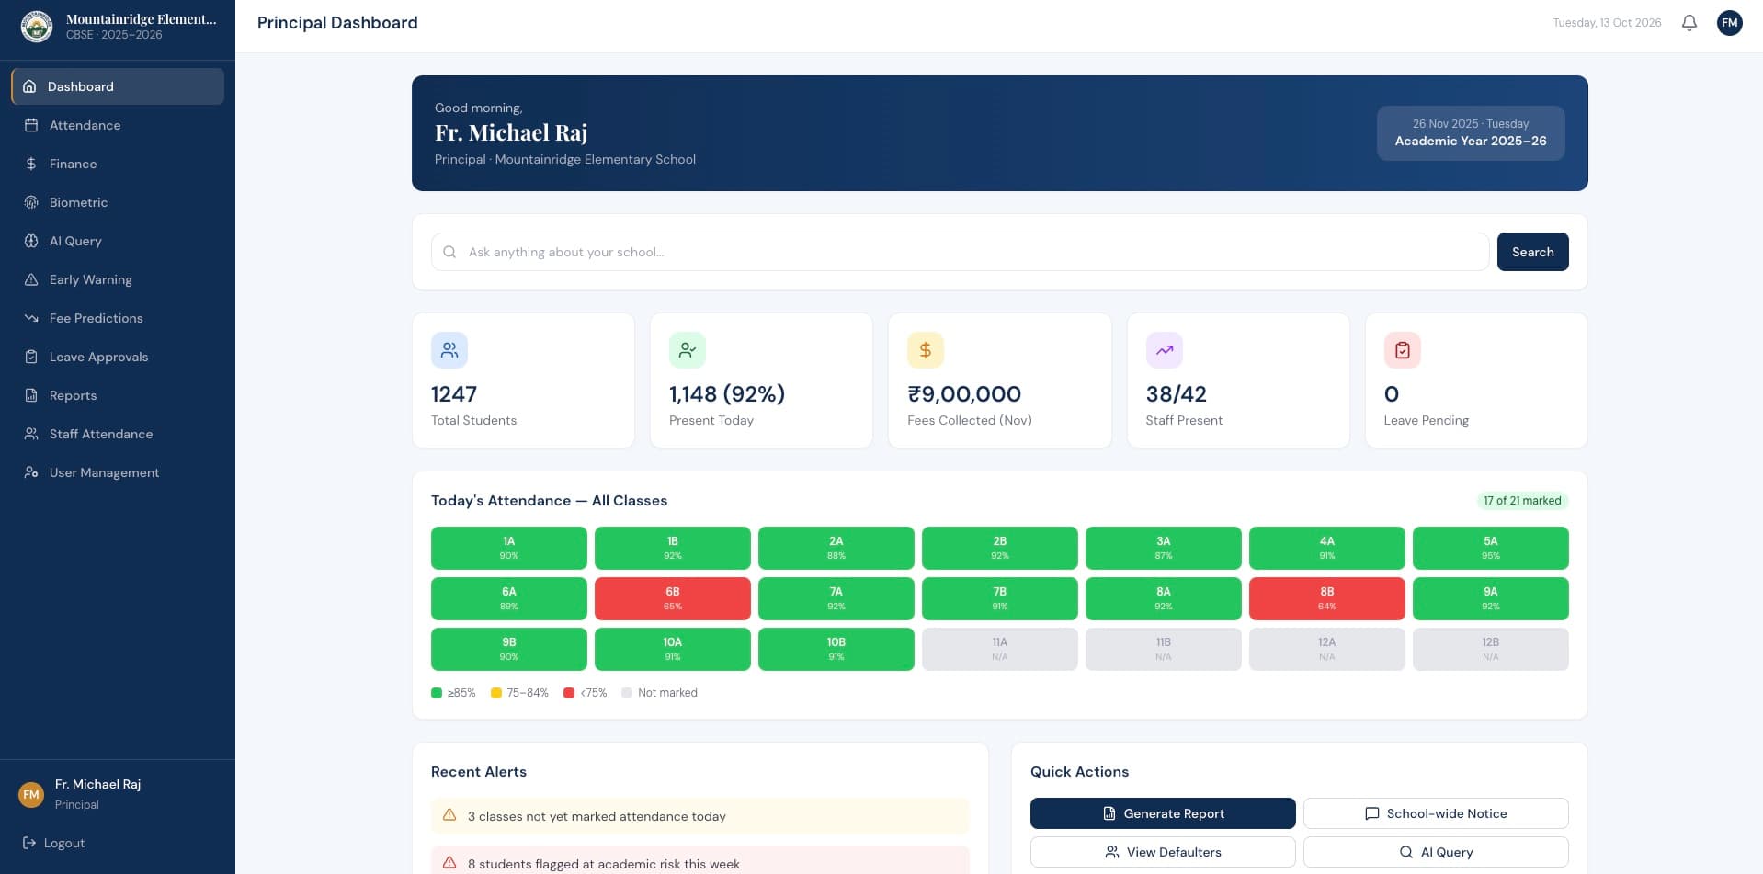
Task: Click the green ≥85% legend swatch
Action: (437, 693)
